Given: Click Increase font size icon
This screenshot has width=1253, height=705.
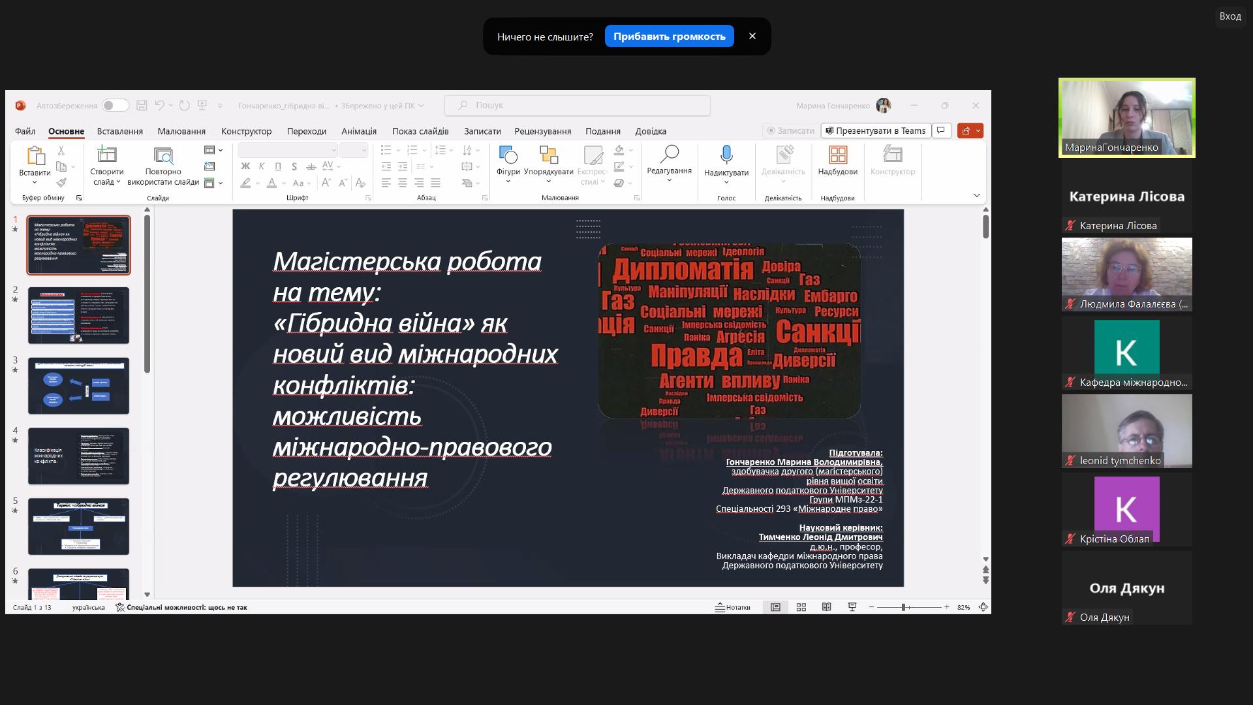Looking at the screenshot, I should coord(326,183).
